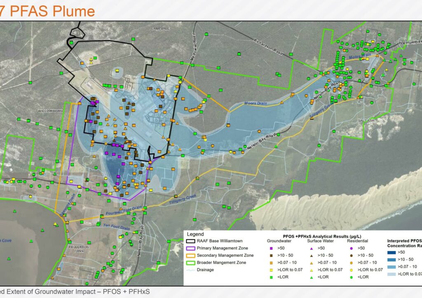The width and height of the screenshot is (422, 298).
Task: Click the orange Secondary Management Zone legend box
Action: pos(191,255)
